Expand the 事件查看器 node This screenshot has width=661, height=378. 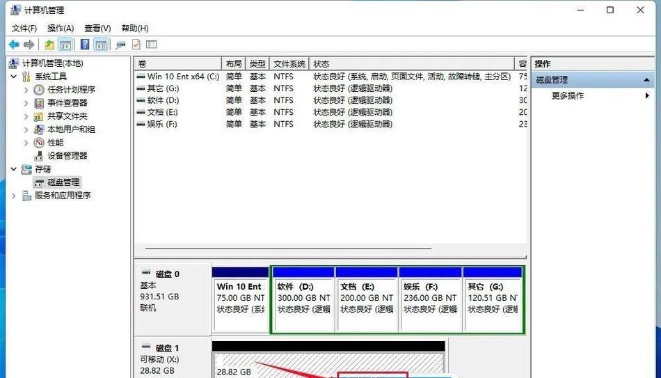click(x=26, y=103)
